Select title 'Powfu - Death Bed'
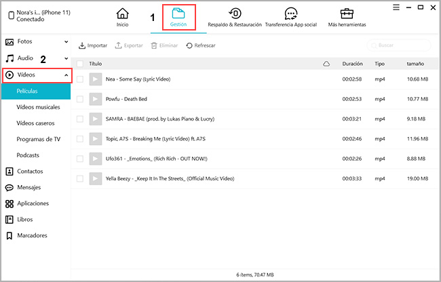The width and height of the screenshot is (441, 282). (x=126, y=99)
